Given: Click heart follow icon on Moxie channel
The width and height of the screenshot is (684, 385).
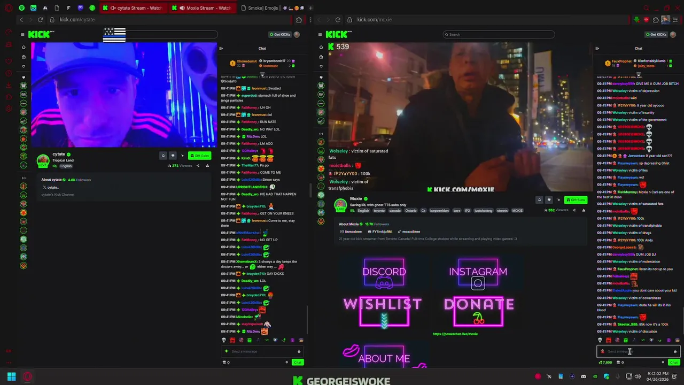Looking at the screenshot, I should 549,200.
